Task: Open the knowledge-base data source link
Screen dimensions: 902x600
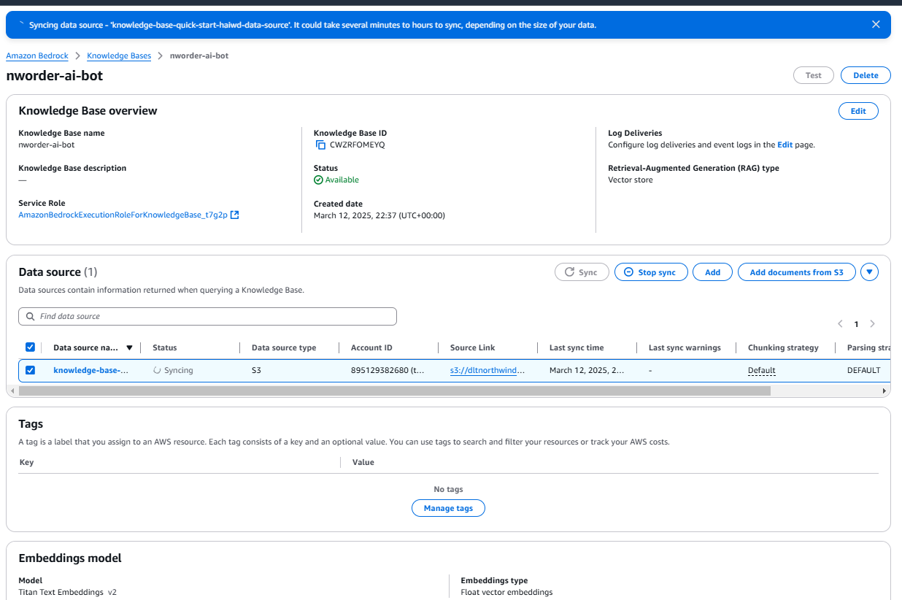Action: (x=90, y=370)
